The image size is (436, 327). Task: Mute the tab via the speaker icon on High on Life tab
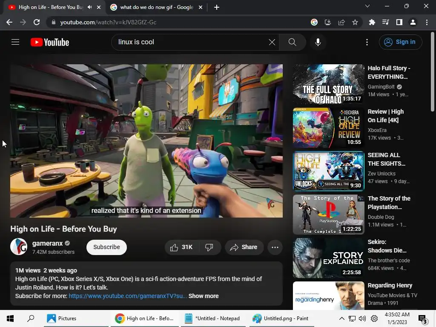pos(89,7)
